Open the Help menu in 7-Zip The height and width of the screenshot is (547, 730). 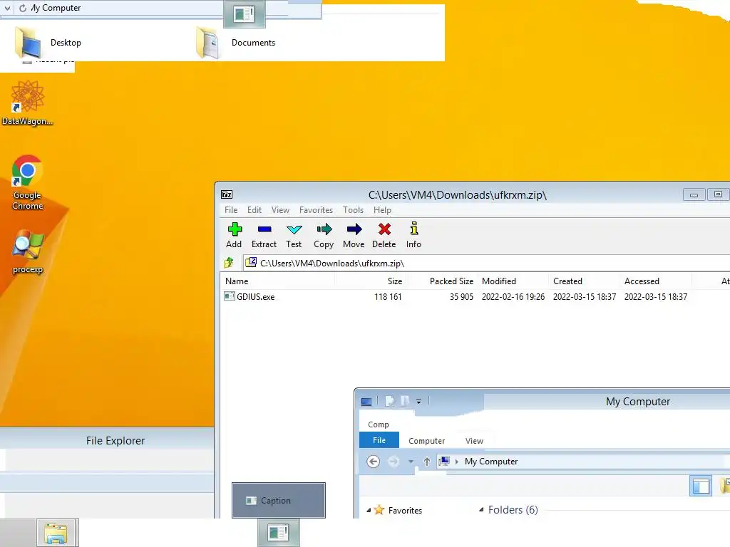coord(382,210)
